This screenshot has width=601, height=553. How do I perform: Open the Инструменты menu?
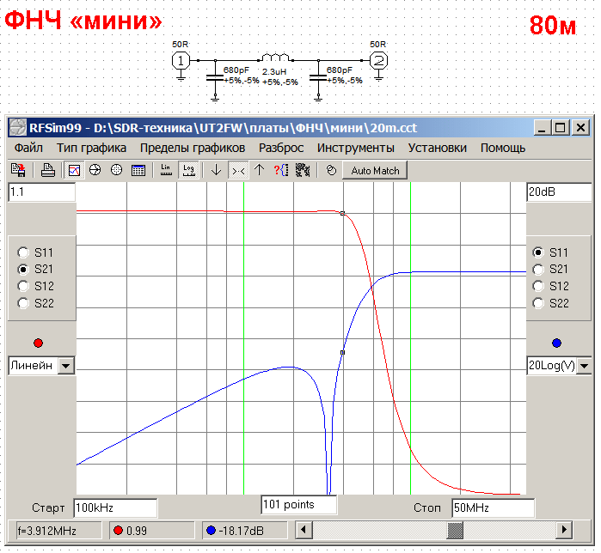[355, 148]
